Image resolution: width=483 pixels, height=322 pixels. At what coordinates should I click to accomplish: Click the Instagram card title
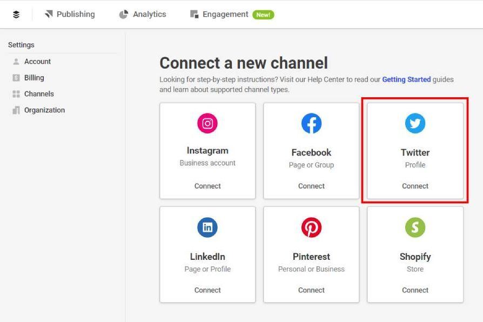(207, 151)
